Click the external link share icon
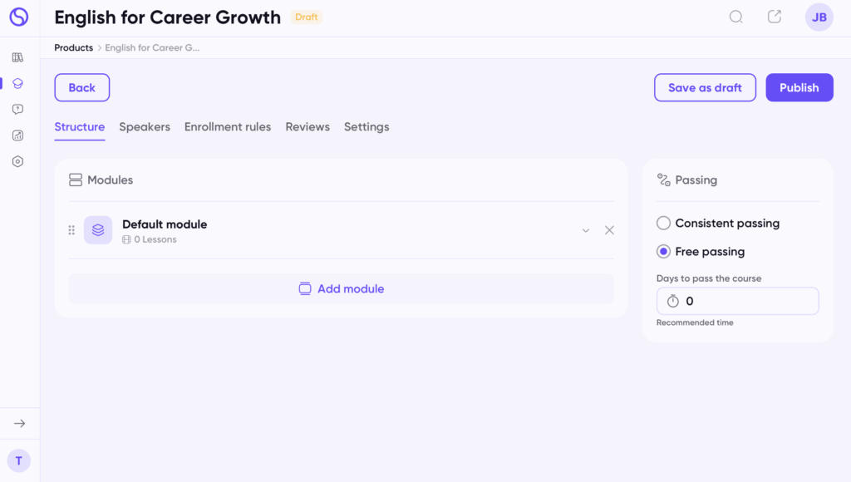The image size is (851, 482). (x=775, y=17)
